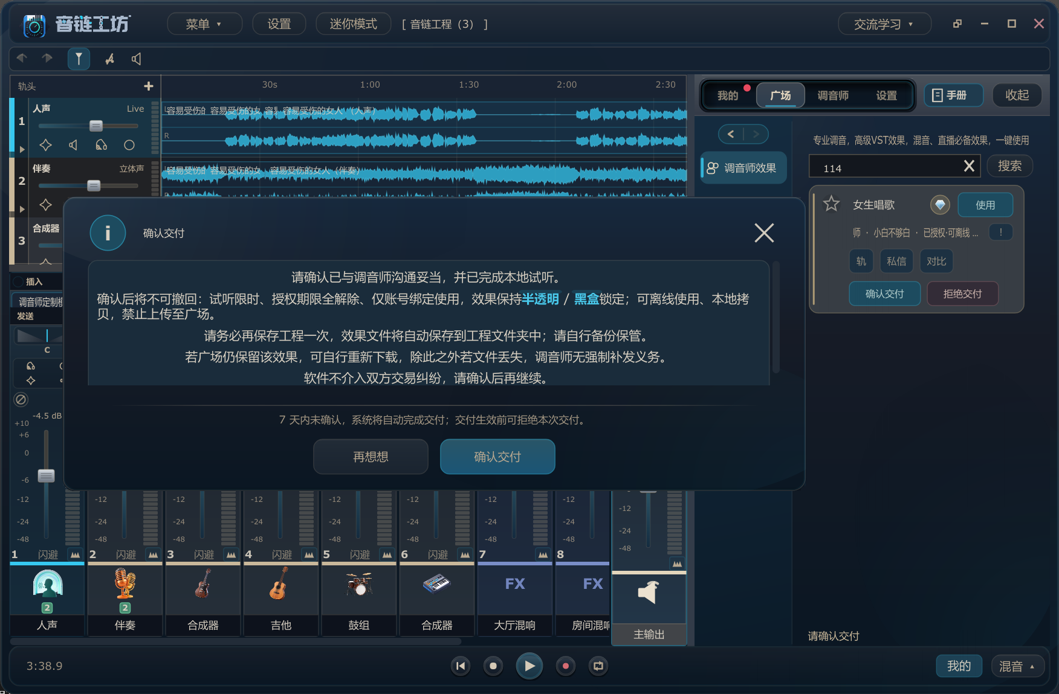Open the 交流学习 dropdown
This screenshot has width=1059, height=694.
(884, 24)
